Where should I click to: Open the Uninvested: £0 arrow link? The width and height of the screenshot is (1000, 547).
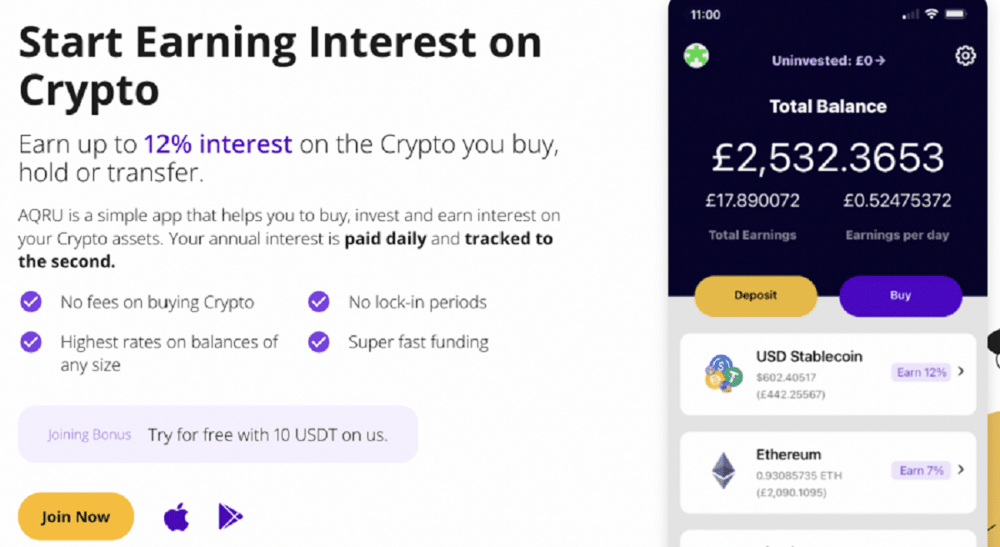828,60
